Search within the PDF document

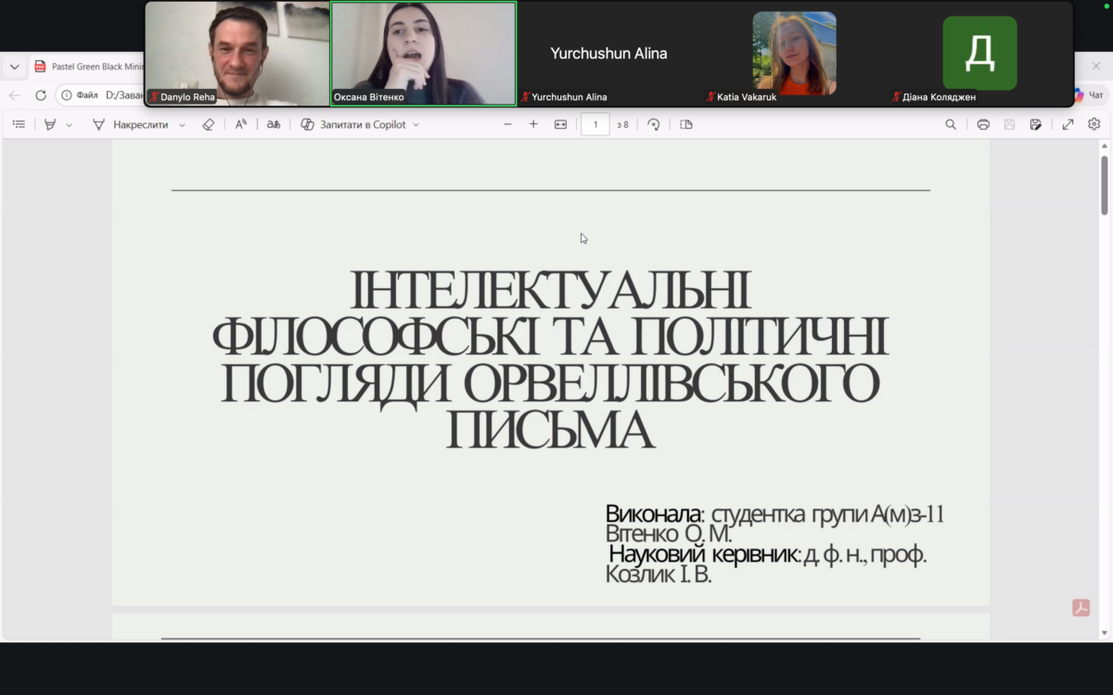(x=951, y=124)
